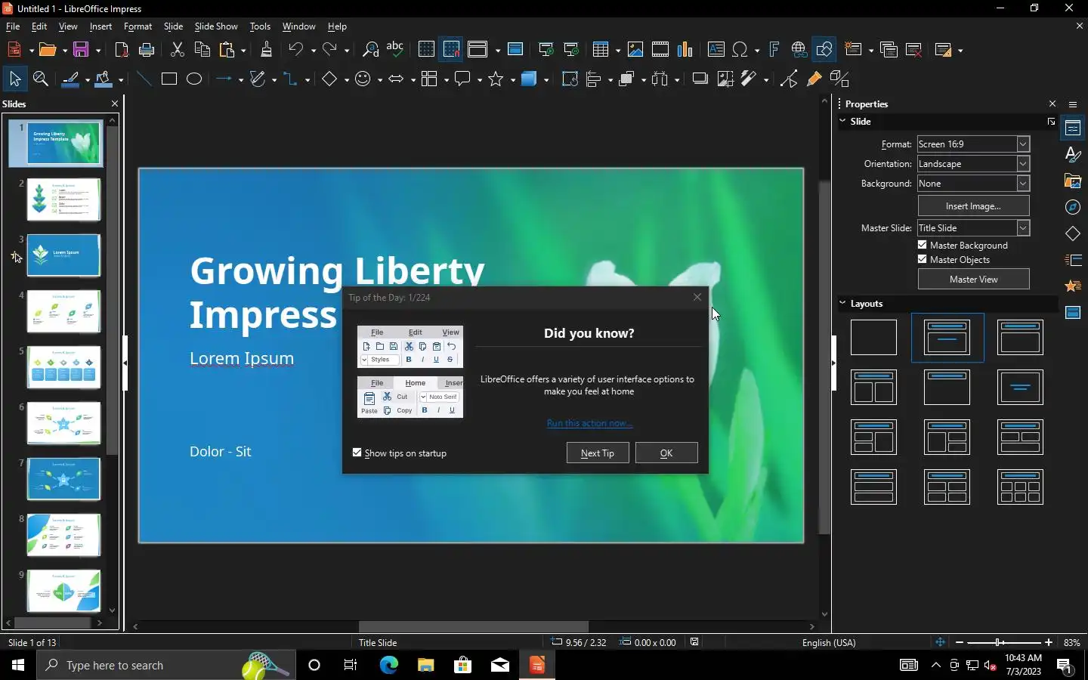Click the Run this action now link
This screenshot has width=1088, height=680.
(589, 423)
